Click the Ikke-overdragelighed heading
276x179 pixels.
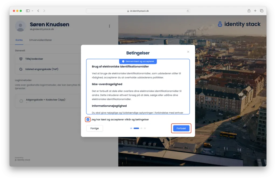107,84
